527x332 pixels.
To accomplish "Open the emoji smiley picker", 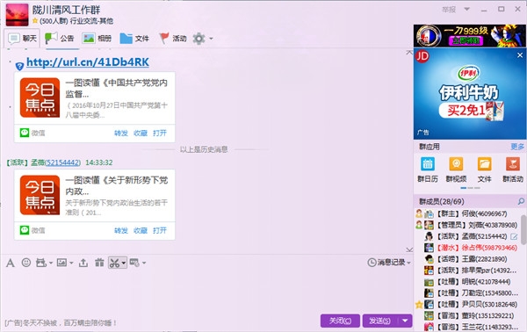I will click(25, 263).
